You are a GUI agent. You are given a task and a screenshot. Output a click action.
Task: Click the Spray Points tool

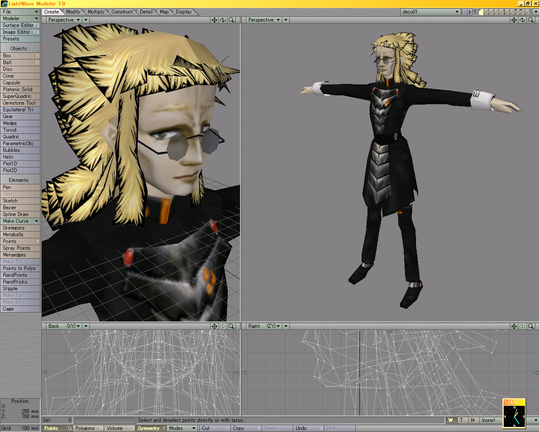click(x=20, y=248)
